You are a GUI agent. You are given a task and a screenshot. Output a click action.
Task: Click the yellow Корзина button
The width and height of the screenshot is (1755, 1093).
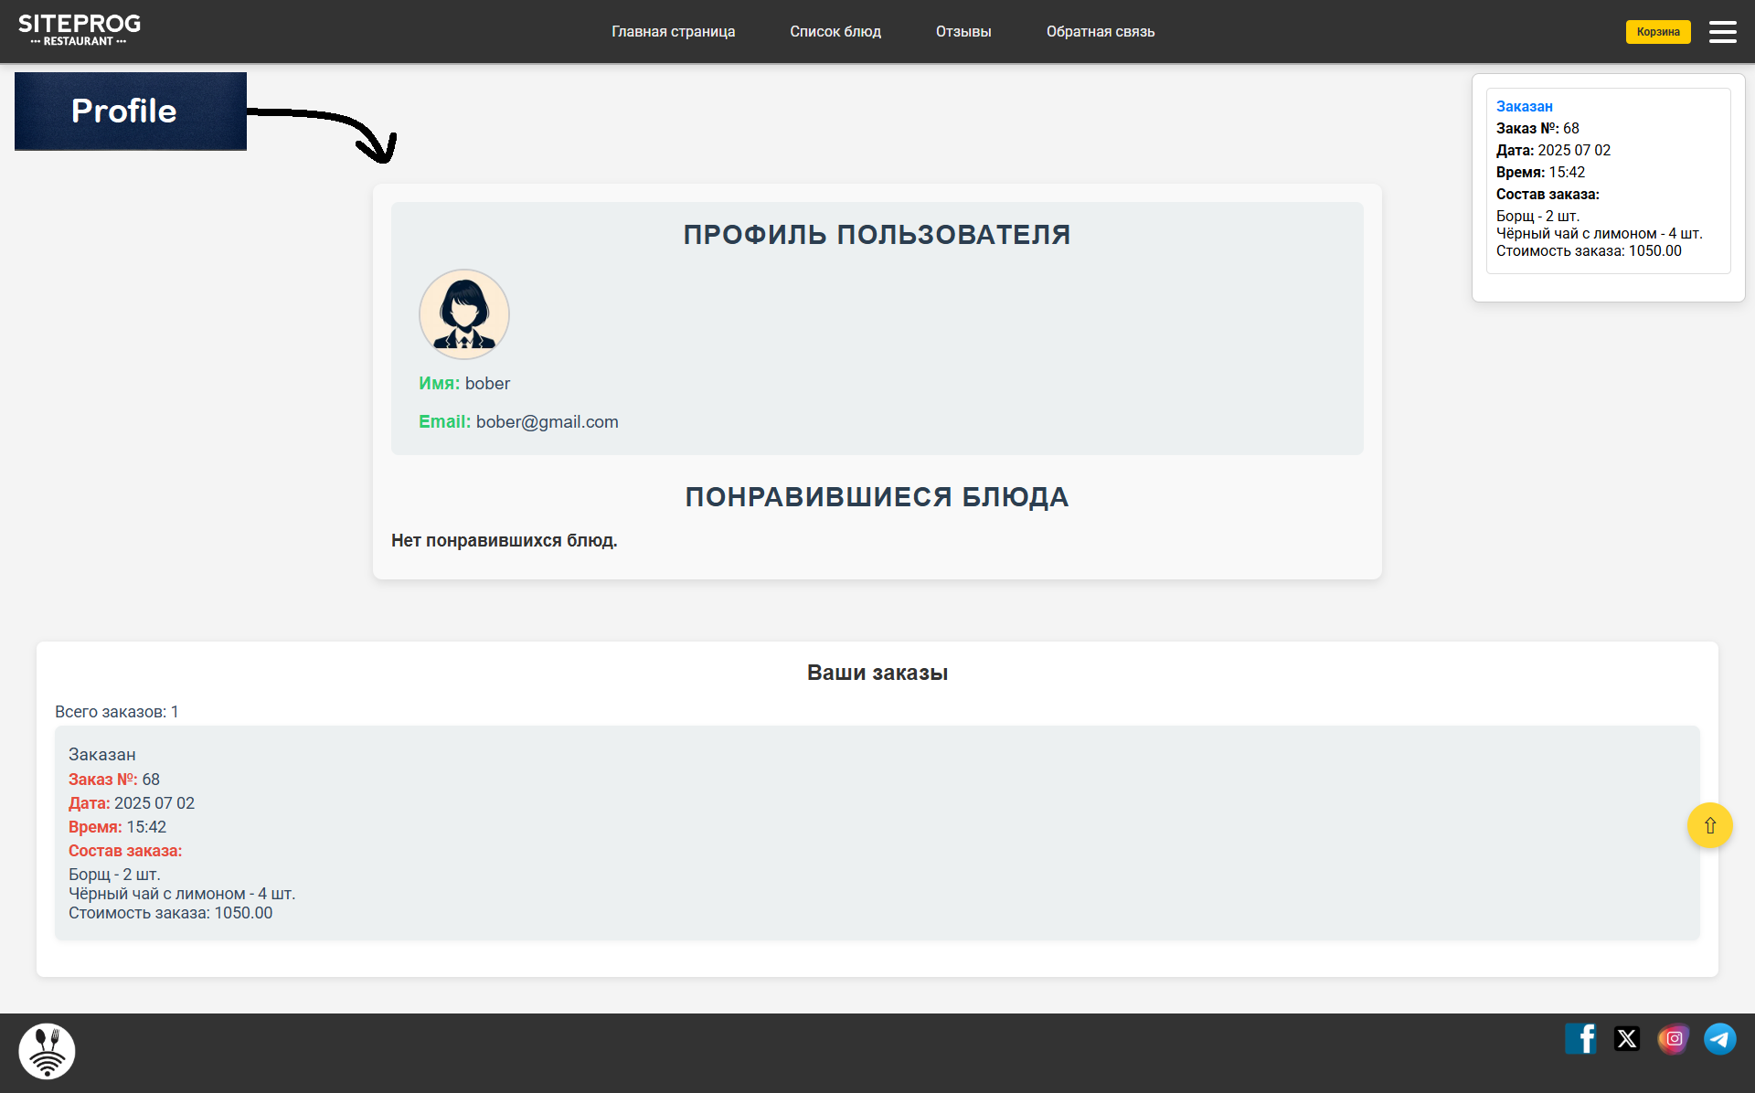pos(1658,32)
